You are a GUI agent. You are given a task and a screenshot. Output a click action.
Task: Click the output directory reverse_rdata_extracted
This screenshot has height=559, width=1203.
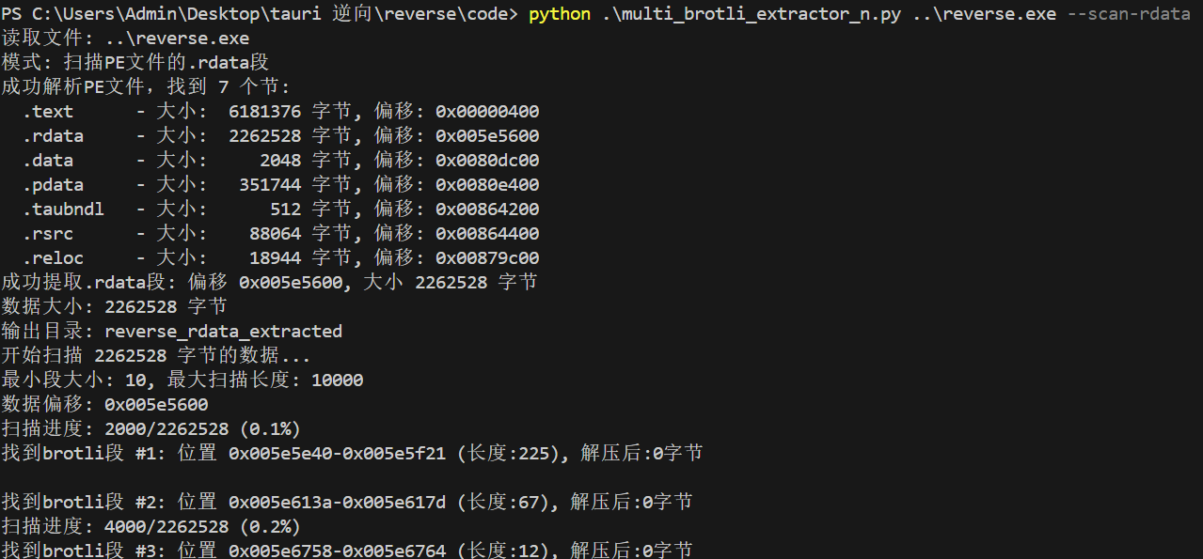coord(223,332)
